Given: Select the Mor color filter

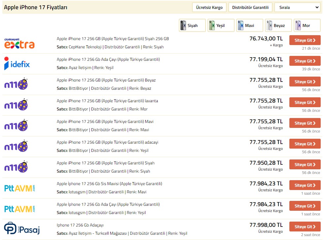Looking at the screenshot, I should coord(307,26).
